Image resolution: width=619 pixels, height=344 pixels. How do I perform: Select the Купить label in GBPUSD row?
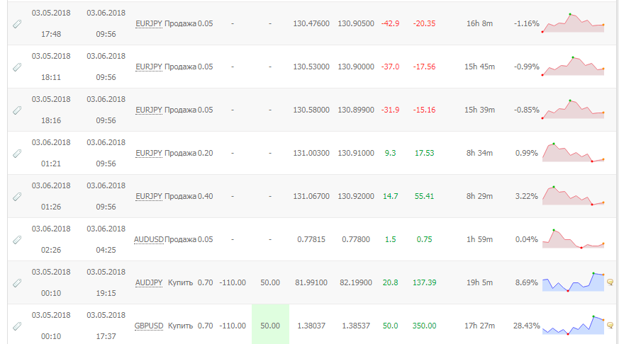click(x=180, y=326)
